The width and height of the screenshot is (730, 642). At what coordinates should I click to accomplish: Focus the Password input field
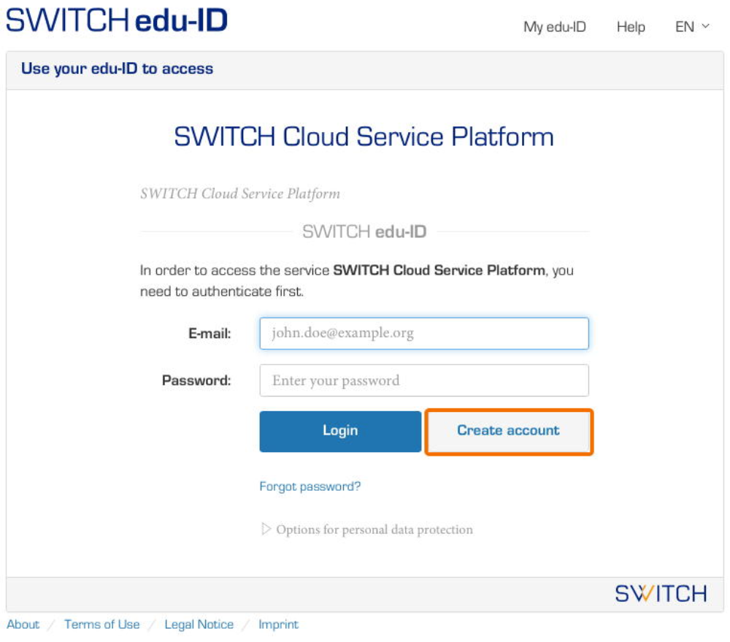pos(424,381)
